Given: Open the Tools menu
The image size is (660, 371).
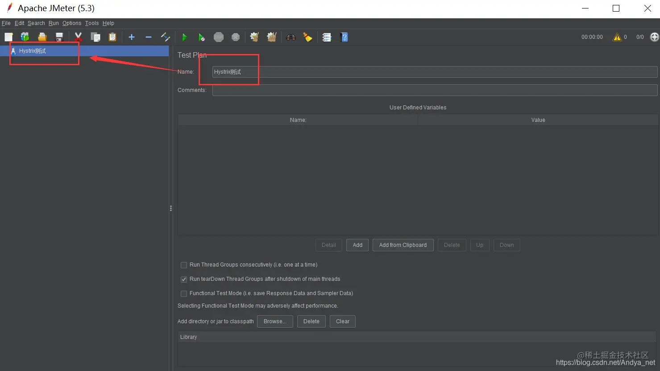Looking at the screenshot, I should pos(92,23).
